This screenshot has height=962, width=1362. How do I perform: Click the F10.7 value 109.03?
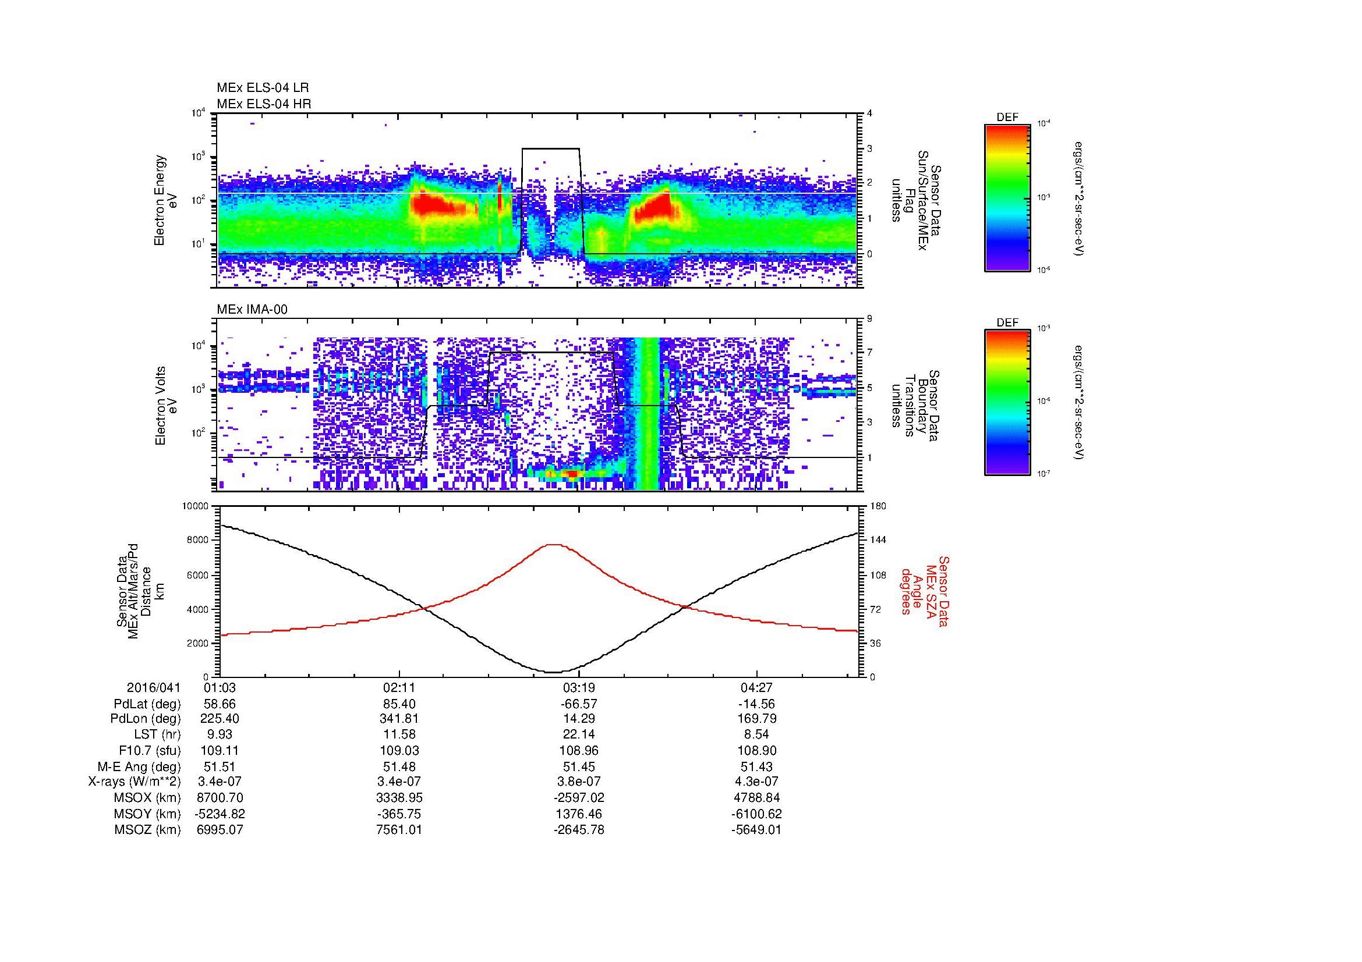pyautogui.click(x=399, y=750)
